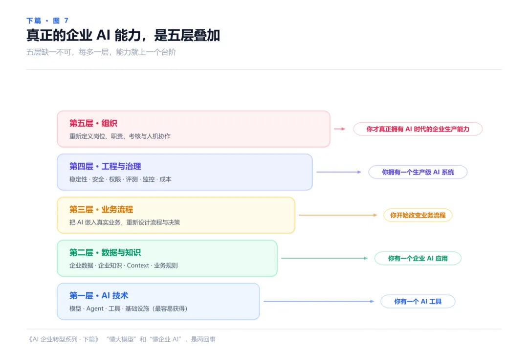The height and width of the screenshot is (352, 528).
Task: Click the orange arrow beside 第三层
Action: click(x=338, y=215)
